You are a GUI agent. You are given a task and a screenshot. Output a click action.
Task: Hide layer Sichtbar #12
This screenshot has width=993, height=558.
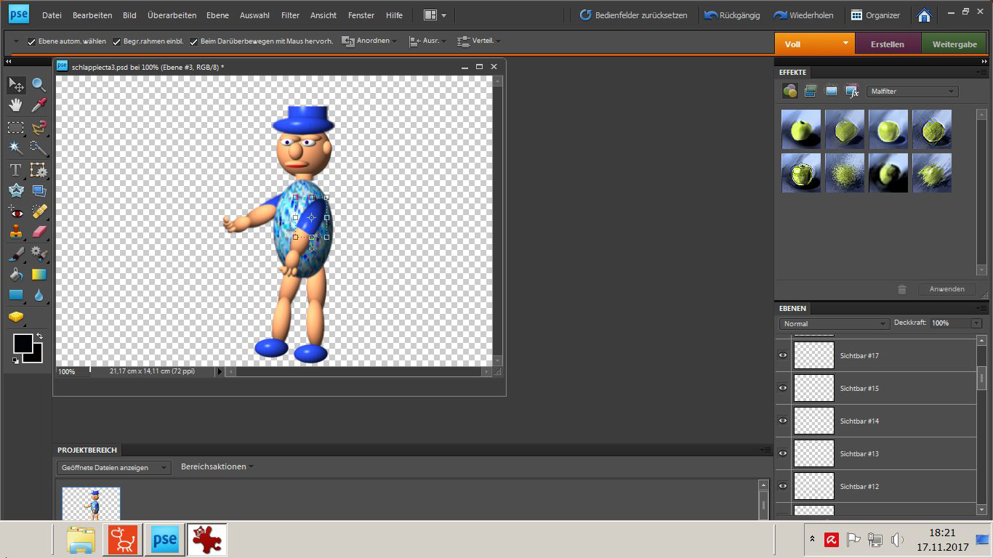pyautogui.click(x=783, y=486)
